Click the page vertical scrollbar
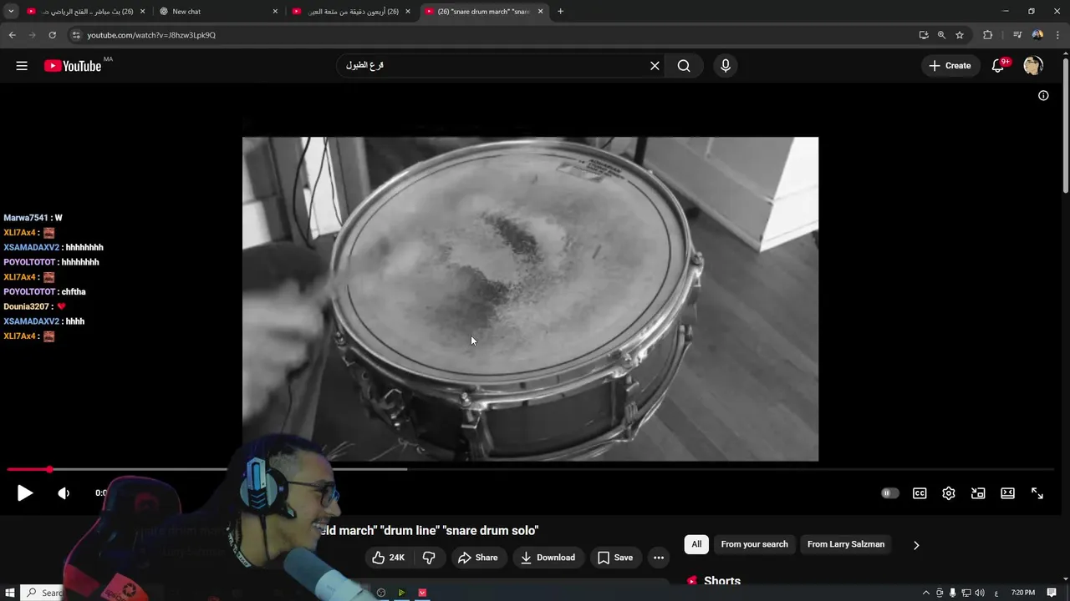This screenshot has height=601, width=1070. click(x=1065, y=125)
